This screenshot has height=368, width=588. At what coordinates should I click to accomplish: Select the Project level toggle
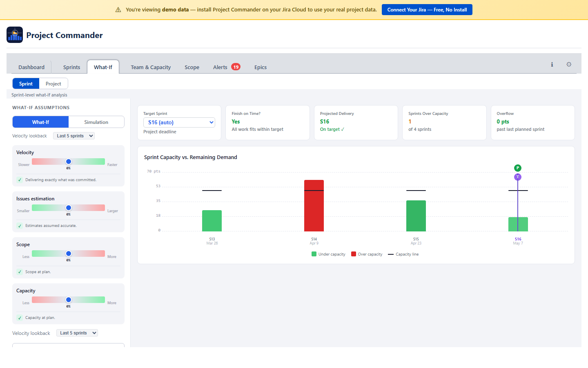pyautogui.click(x=53, y=84)
